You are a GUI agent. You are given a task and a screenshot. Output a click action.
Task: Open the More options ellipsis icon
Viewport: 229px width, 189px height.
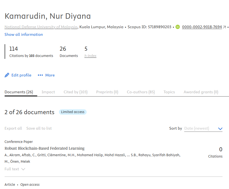click(40, 75)
